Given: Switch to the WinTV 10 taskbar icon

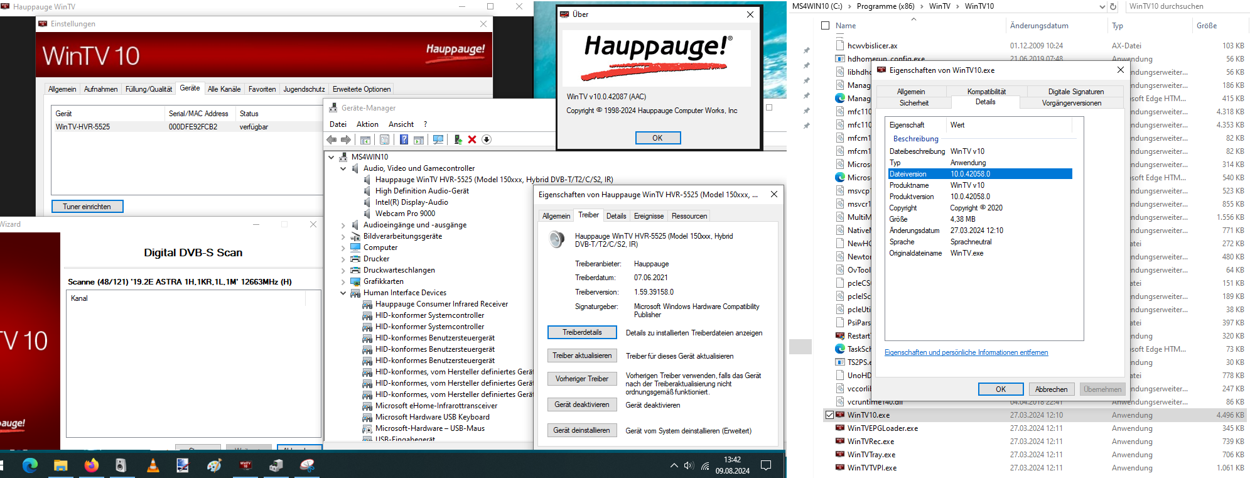Looking at the screenshot, I should point(245,465).
